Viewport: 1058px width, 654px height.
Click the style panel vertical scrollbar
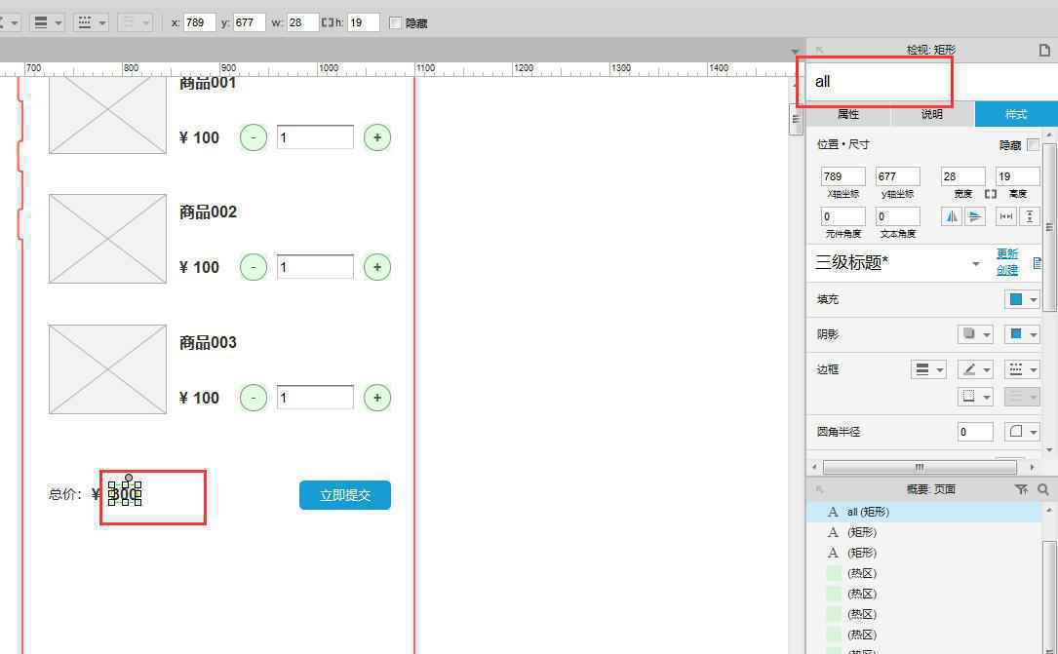click(1049, 226)
